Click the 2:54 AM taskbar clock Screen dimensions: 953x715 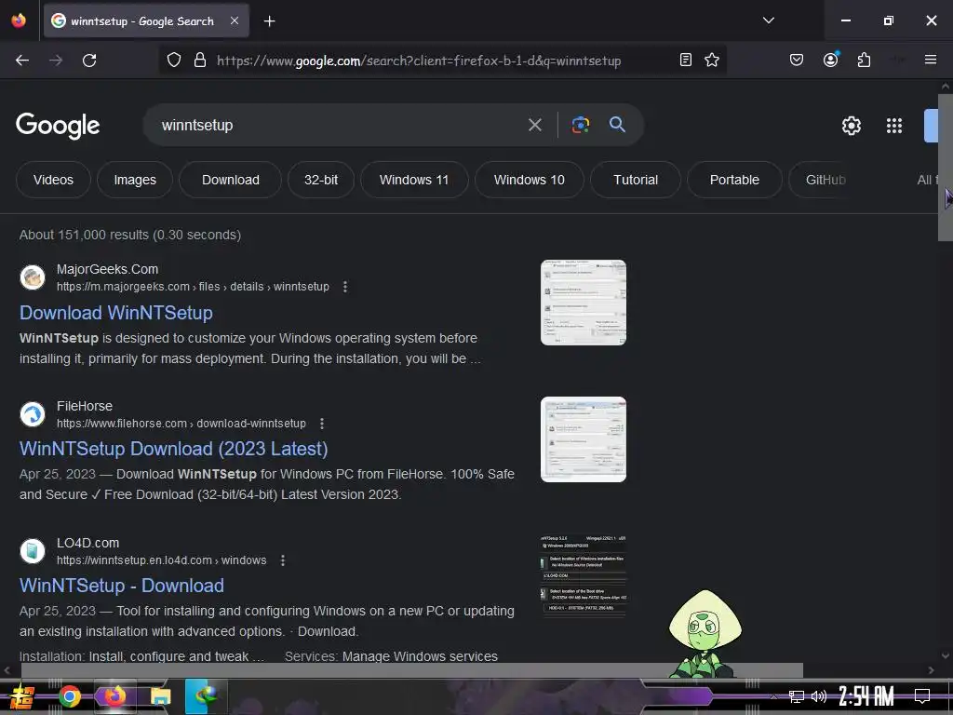866,696
